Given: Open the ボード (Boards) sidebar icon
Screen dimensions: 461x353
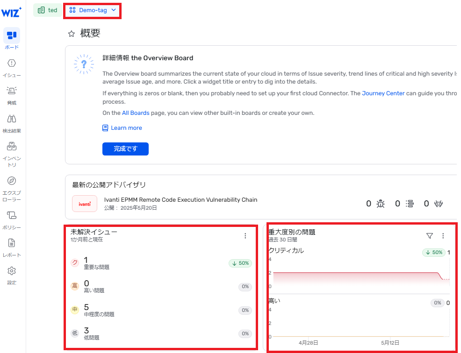Looking at the screenshot, I should (x=12, y=35).
